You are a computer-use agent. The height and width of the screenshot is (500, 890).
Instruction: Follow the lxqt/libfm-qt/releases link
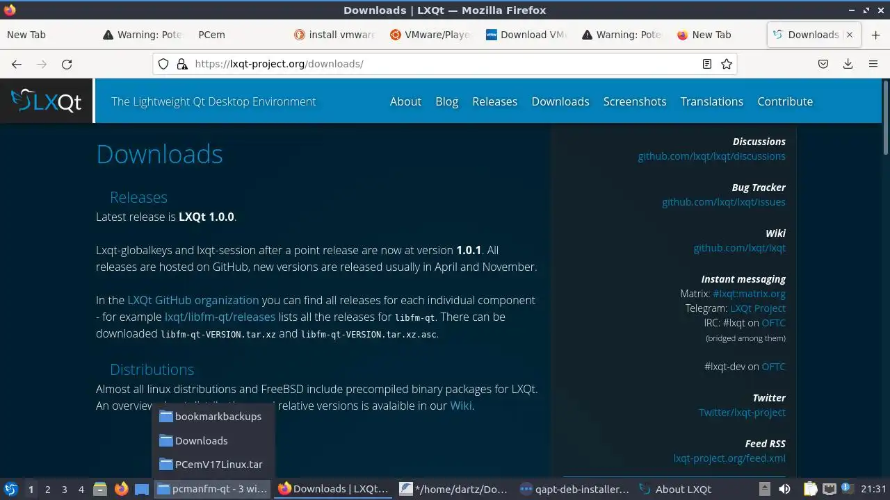(x=220, y=317)
